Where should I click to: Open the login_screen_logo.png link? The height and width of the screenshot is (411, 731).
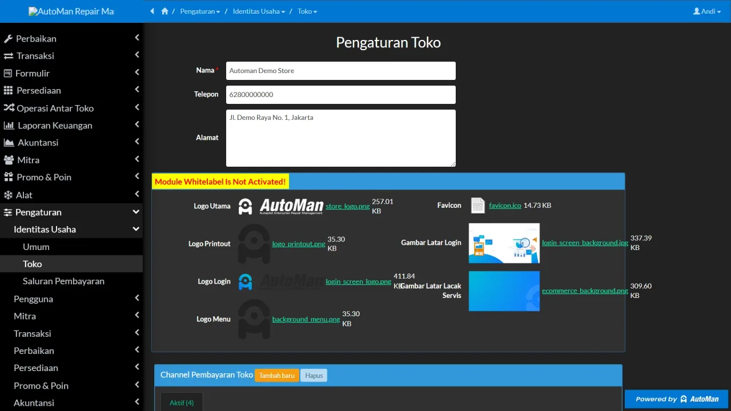(x=359, y=281)
